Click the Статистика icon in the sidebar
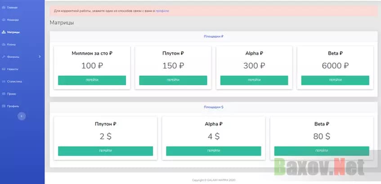Screen dimensions: 381x184 coord(4,82)
